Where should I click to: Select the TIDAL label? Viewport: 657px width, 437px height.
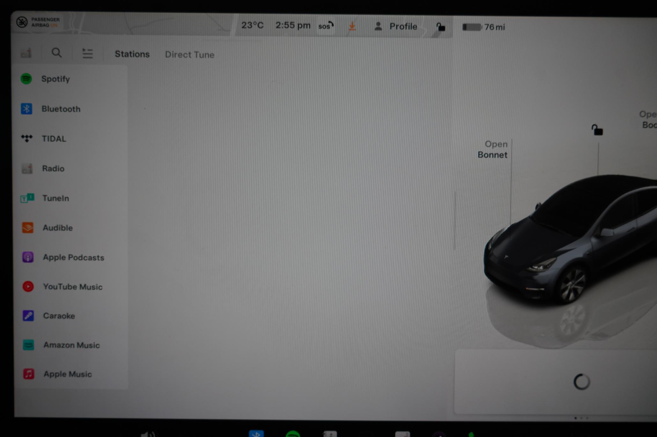point(54,139)
